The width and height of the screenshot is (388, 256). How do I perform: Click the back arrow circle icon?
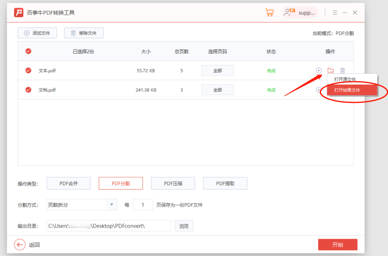tap(20, 245)
